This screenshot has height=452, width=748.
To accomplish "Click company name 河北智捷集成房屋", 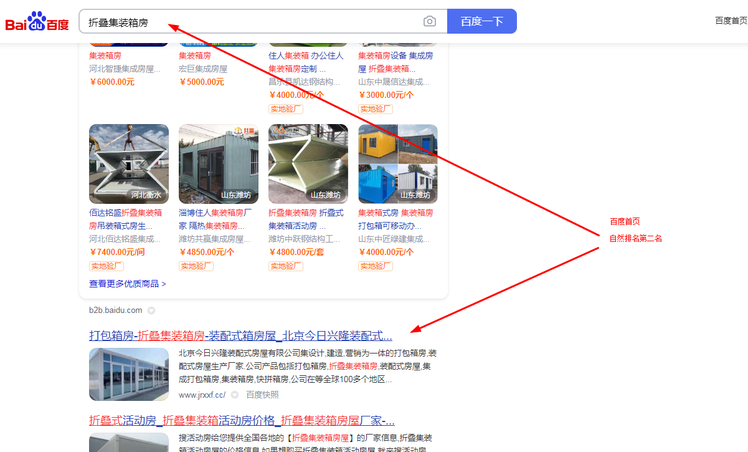I will point(125,69).
